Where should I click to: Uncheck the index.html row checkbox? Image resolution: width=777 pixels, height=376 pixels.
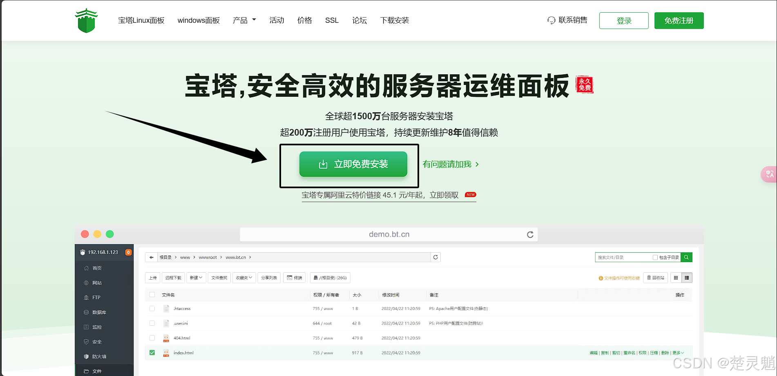point(152,353)
